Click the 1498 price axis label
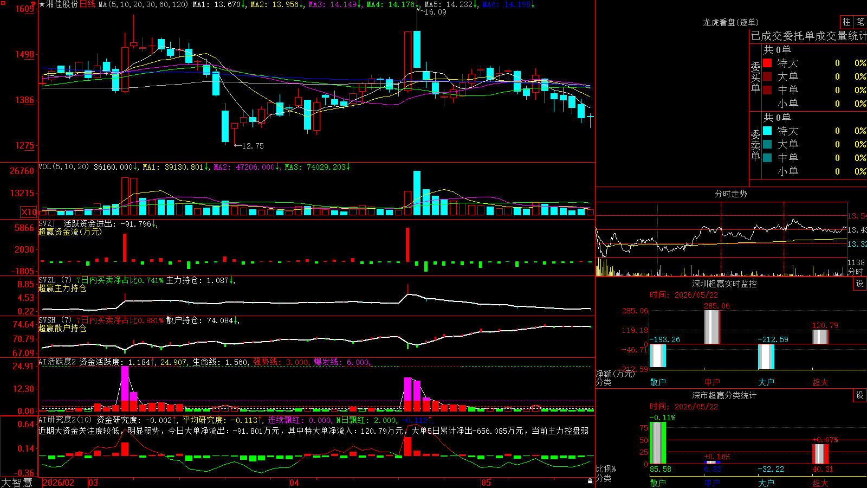Screen dimensions: 867x488 pyautogui.click(x=25, y=54)
